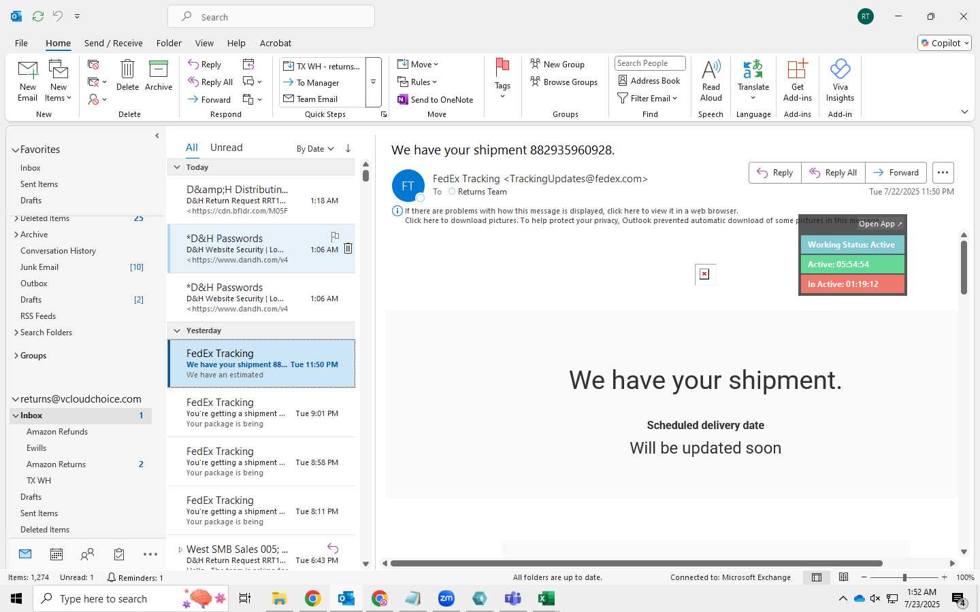Open Microsoft Teams from the taskbar
Image resolution: width=980 pixels, height=612 pixels.
point(512,598)
